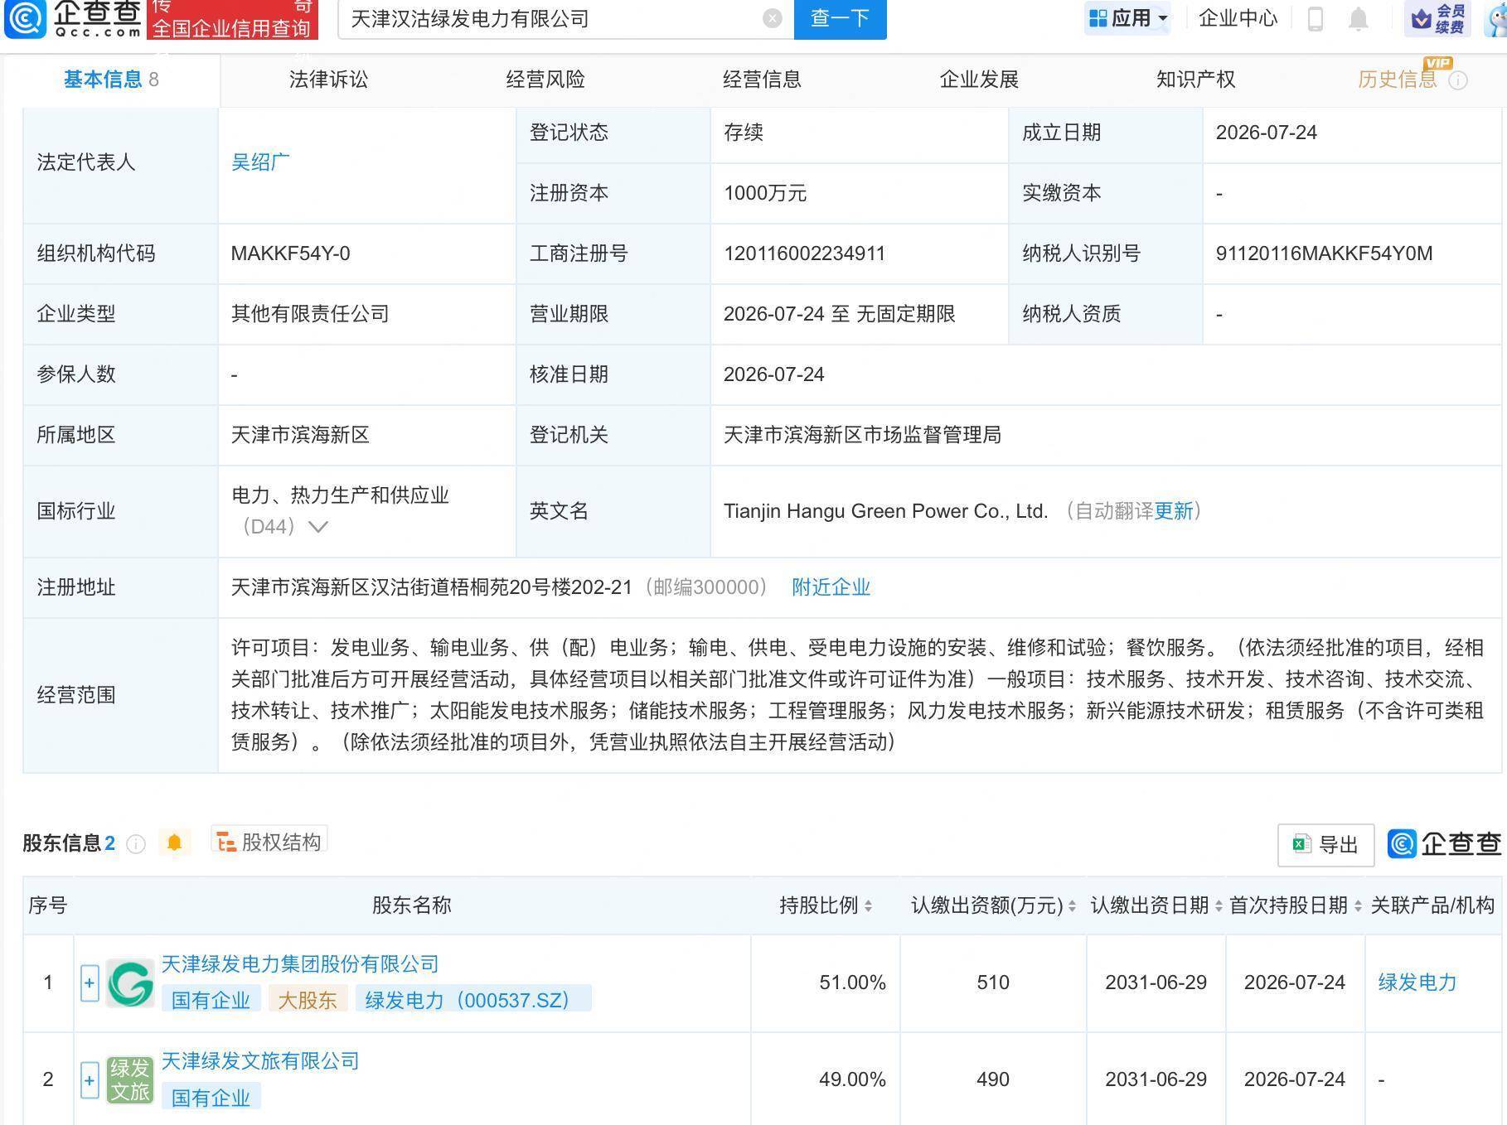Sort by 认缴出资额 column

click(x=1072, y=906)
